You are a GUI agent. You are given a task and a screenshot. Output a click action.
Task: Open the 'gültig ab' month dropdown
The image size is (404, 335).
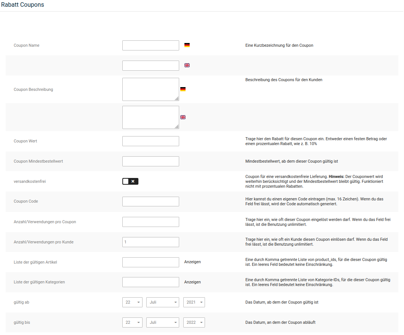[163, 302]
